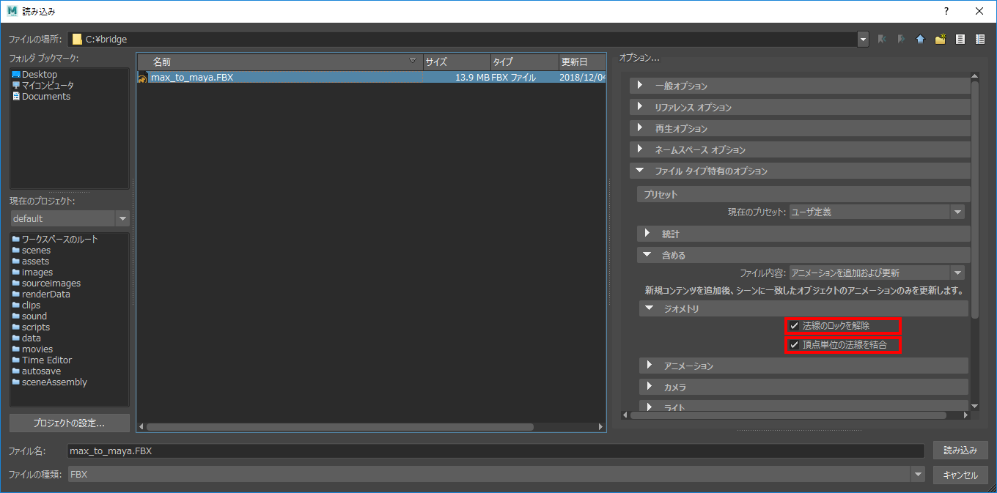997x493 pixels.
Task: Open the Desktop bookmark
Action: point(39,75)
